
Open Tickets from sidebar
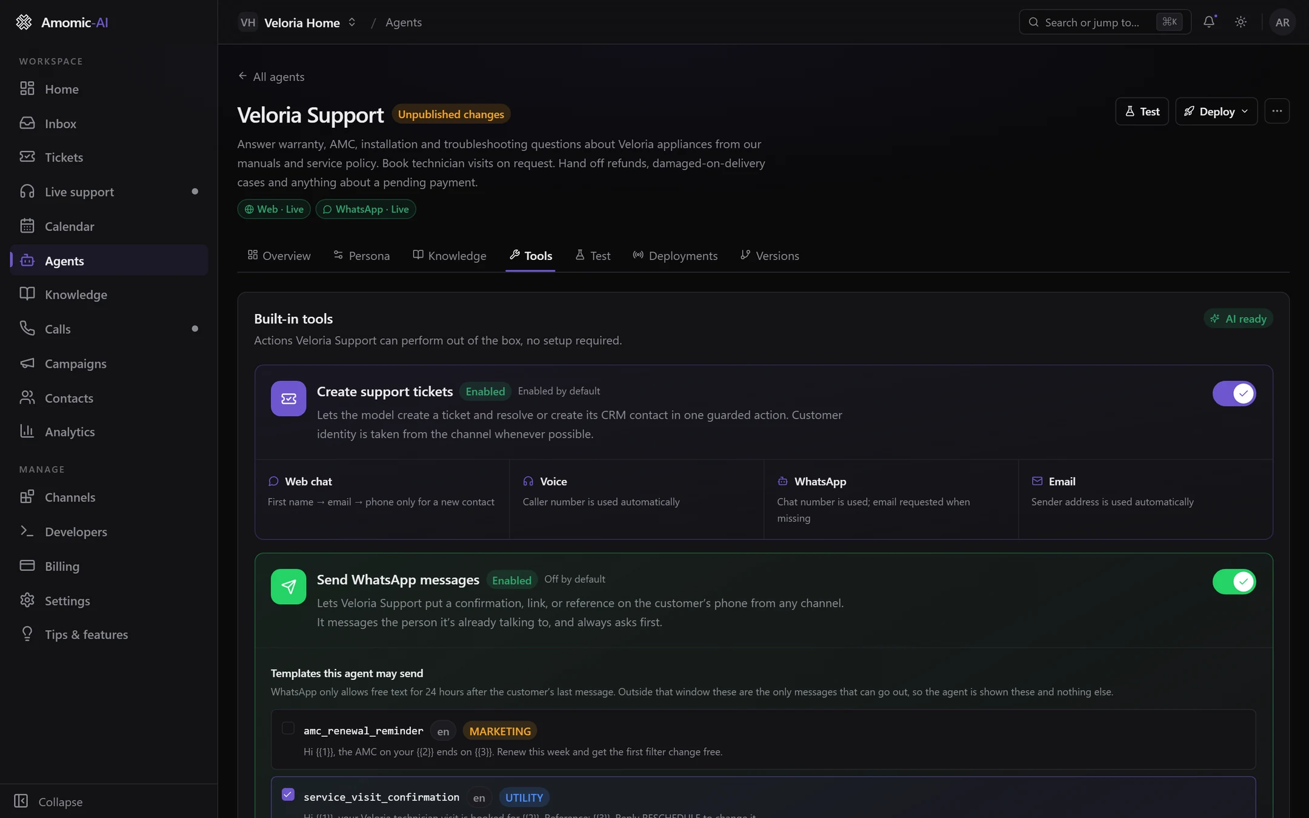[109, 157]
